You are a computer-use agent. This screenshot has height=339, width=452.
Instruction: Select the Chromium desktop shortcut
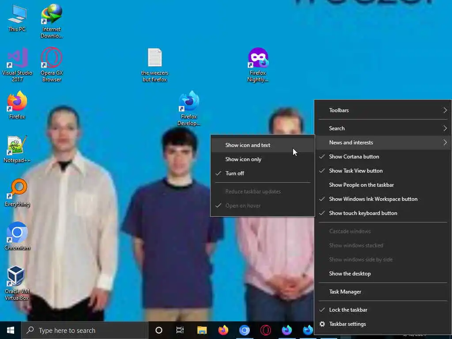pyautogui.click(x=17, y=236)
